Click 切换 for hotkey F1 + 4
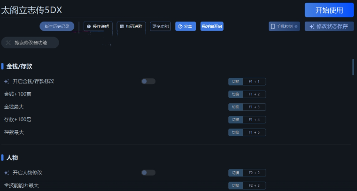The image size is (357, 191). point(236,120)
